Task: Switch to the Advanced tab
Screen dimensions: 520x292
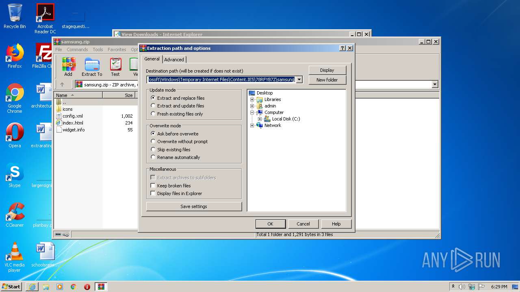Action: pos(174,60)
